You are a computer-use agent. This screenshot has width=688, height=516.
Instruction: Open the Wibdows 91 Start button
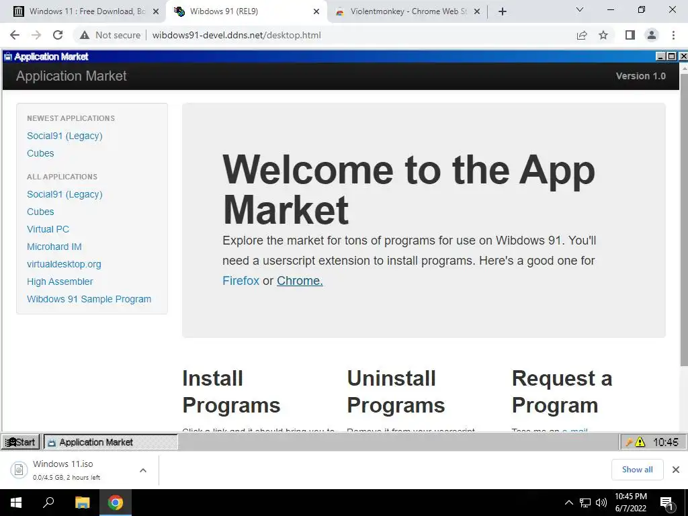point(21,442)
